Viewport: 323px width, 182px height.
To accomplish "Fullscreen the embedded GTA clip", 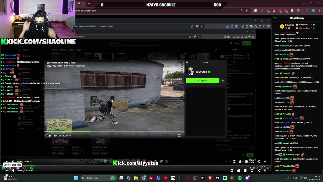I will pos(179,136).
